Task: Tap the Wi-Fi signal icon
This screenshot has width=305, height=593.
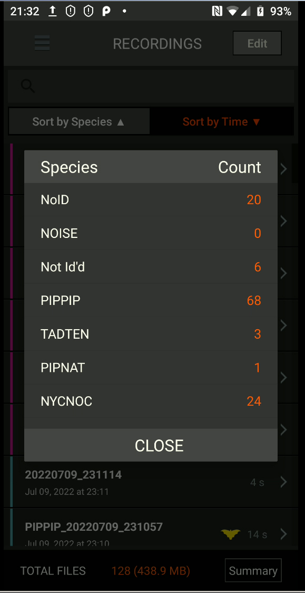Action: (x=232, y=12)
